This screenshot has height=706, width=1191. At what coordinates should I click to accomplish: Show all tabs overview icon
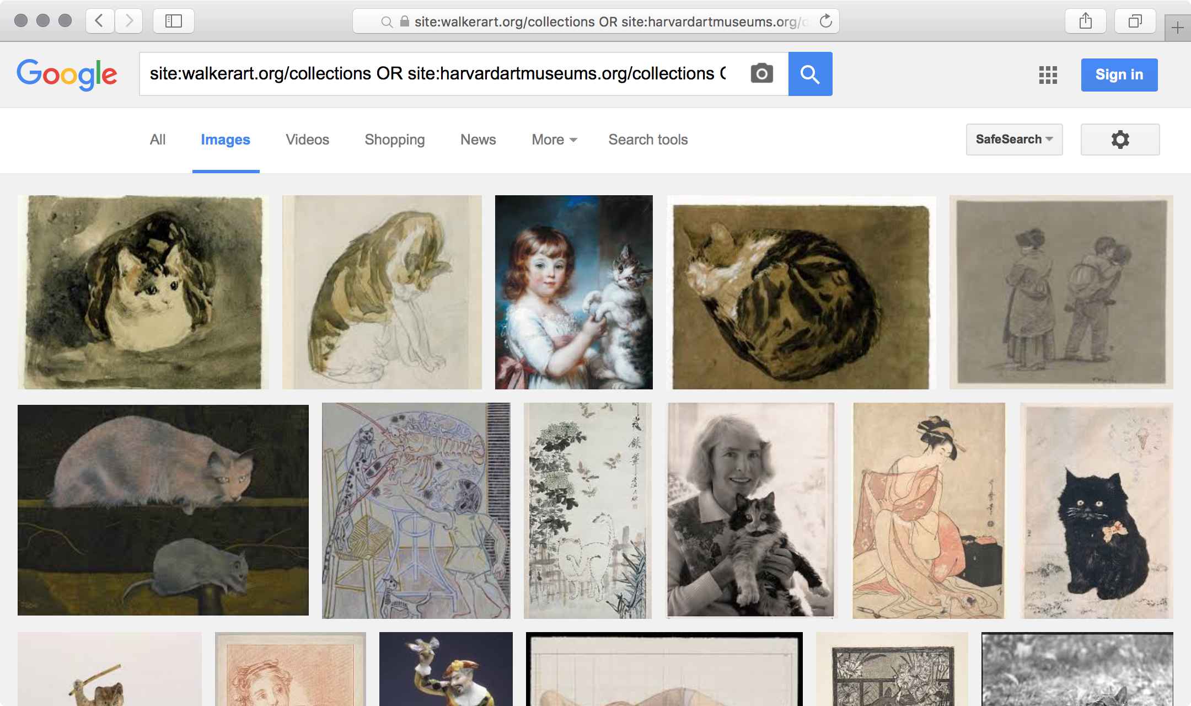coord(1135,21)
